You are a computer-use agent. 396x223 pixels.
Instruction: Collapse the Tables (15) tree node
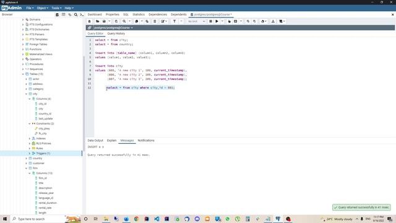click(23, 74)
